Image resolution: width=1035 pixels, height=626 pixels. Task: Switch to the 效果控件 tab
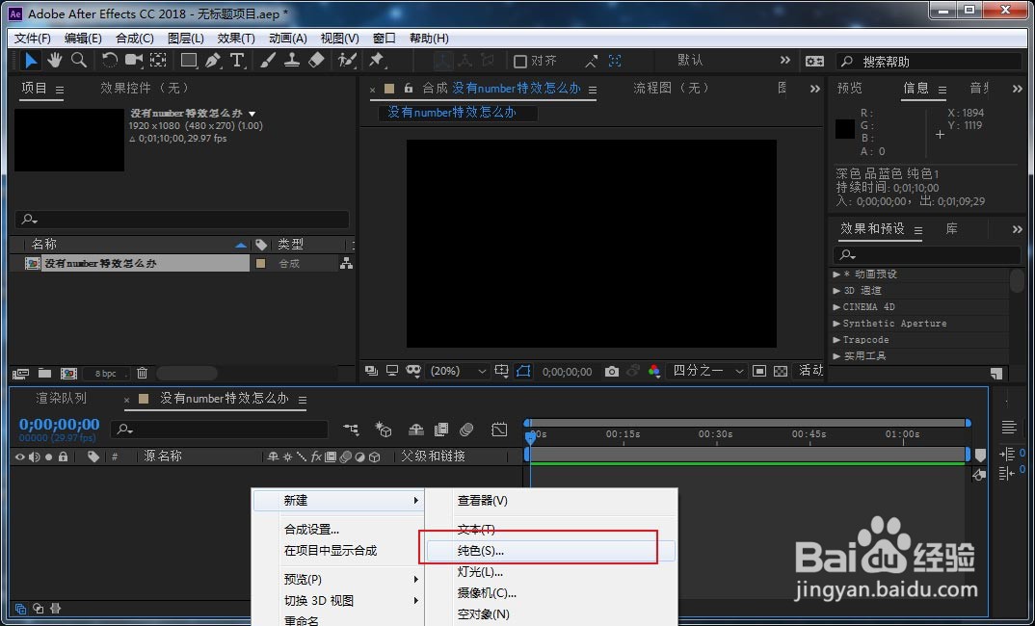pos(146,88)
